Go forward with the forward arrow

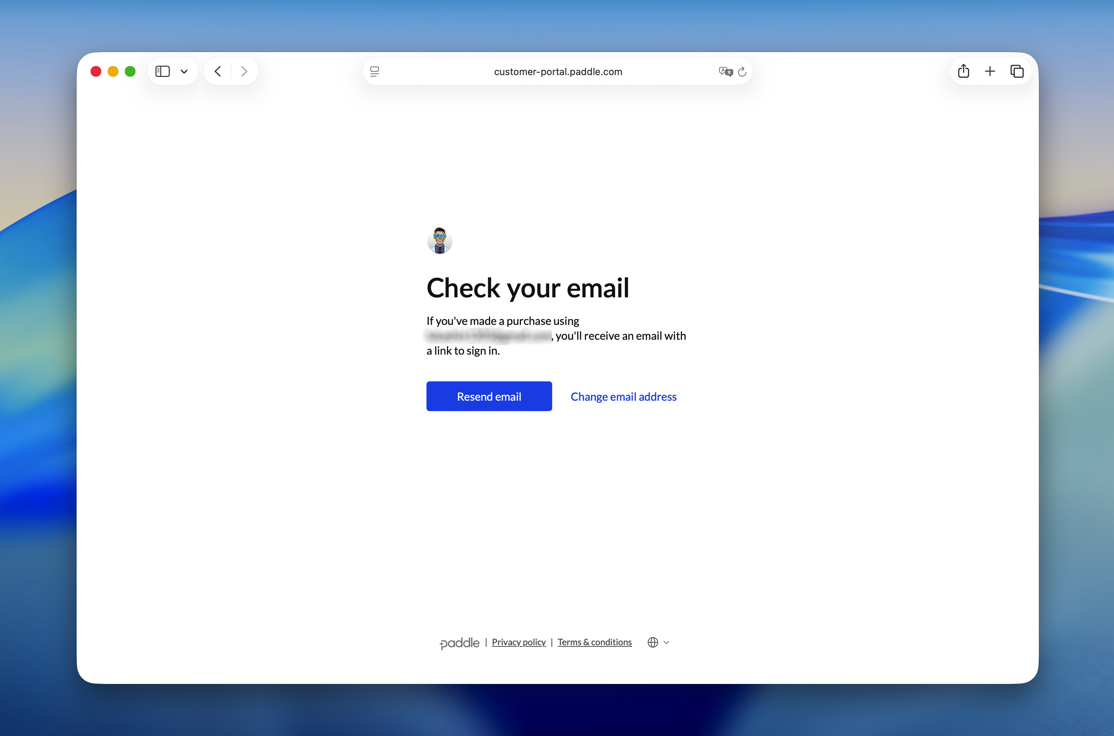(244, 71)
